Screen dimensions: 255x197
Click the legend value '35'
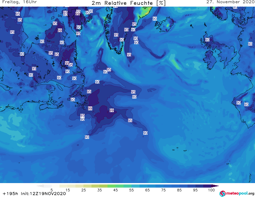[99, 190]
